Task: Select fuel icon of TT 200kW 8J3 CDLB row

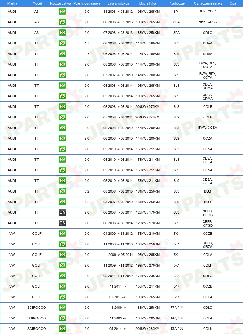Action: click(x=62, y=107)
